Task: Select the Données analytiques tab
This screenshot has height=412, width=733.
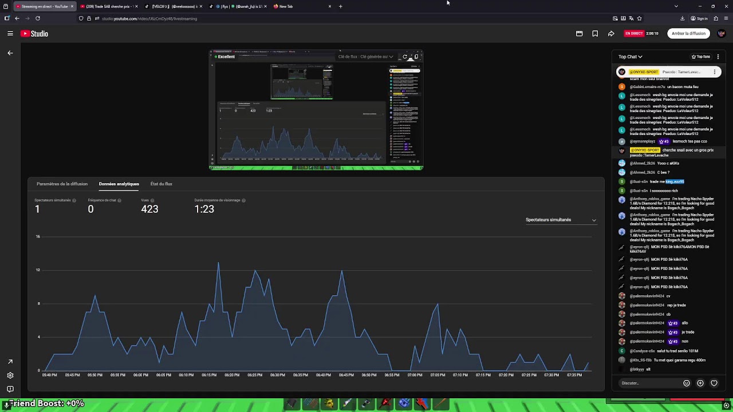Action: 119,184
